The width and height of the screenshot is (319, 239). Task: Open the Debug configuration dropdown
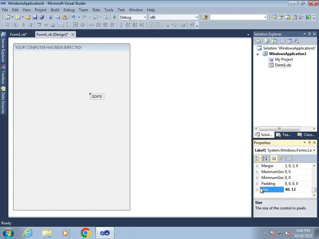(145, 17)
